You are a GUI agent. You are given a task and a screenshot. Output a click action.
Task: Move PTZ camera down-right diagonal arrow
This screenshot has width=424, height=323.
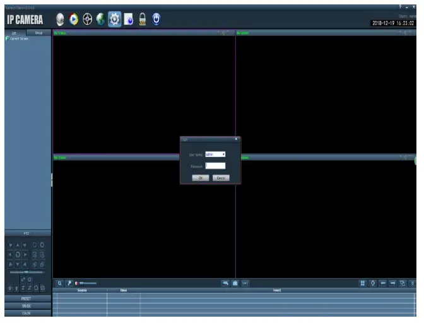(25, 264)
